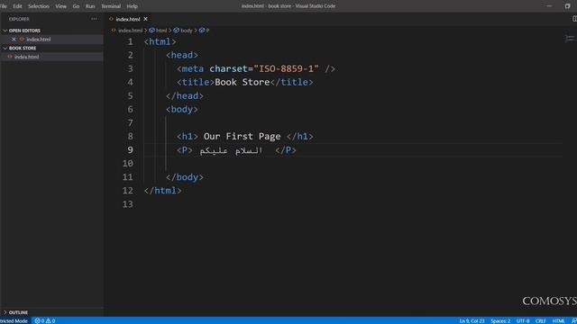Click the closing </body> tag
The width and height of the screenshot is (577, 324).
click(184, 177)
